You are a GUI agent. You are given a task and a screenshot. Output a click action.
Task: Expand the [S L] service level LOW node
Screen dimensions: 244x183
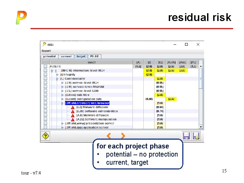coord(62,91)
